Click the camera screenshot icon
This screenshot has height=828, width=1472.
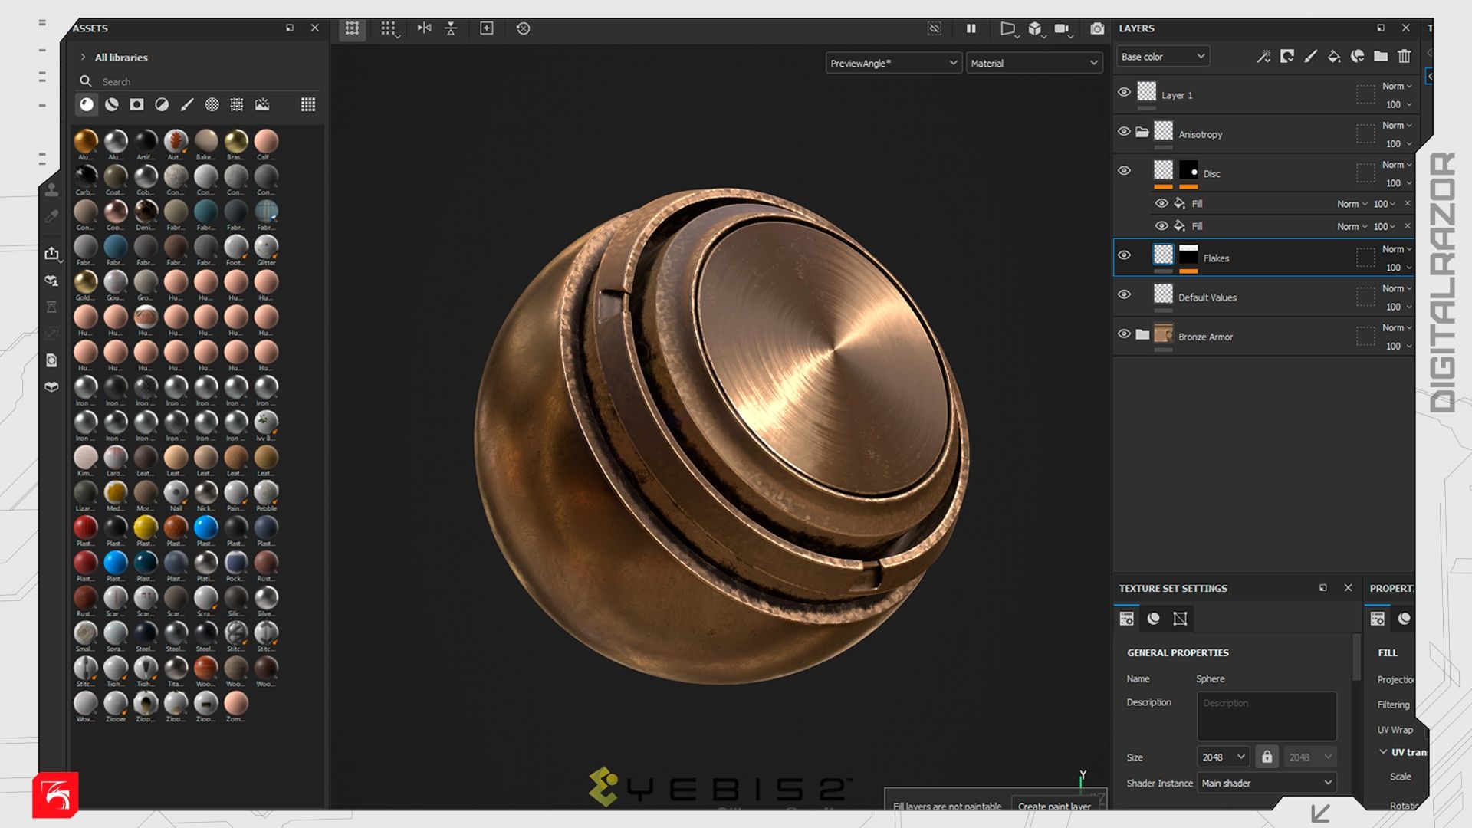[1097, 28]
